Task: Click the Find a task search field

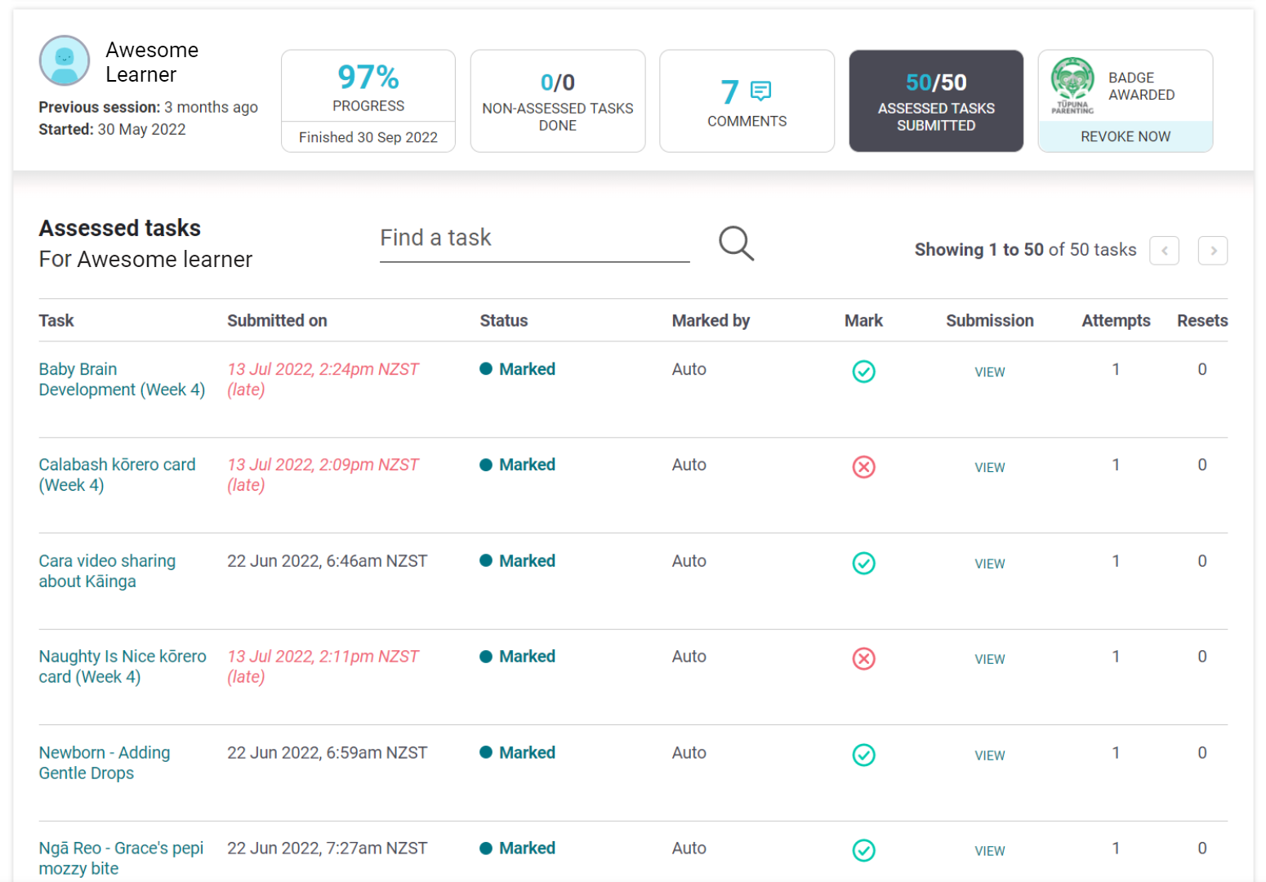Action: point(534,238)
